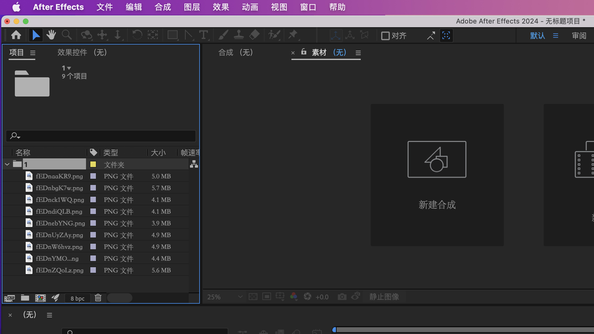
Task: Collapse the folder named 1 in Project panel
Action: click(x=7, y=164)
